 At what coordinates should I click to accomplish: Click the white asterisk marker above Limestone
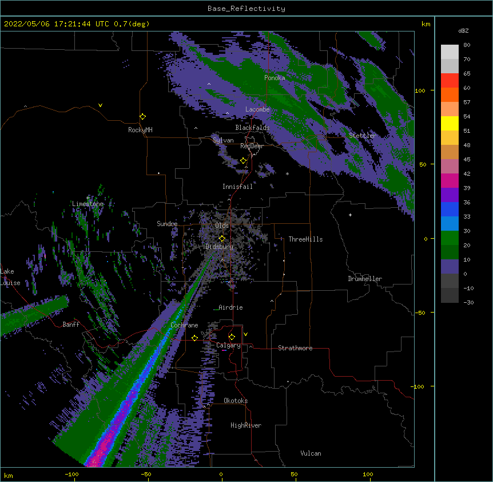point(88,198)
